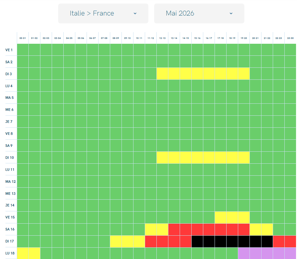Click the yellow cell for DI 17 at 08-09
This screenshot has width=297, height=259.
coord(116,241)
